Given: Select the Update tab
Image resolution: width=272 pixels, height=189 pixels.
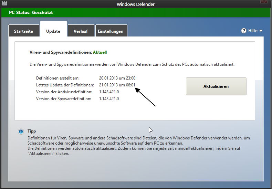Looking at the screenshot, I should tap(53, 29).
